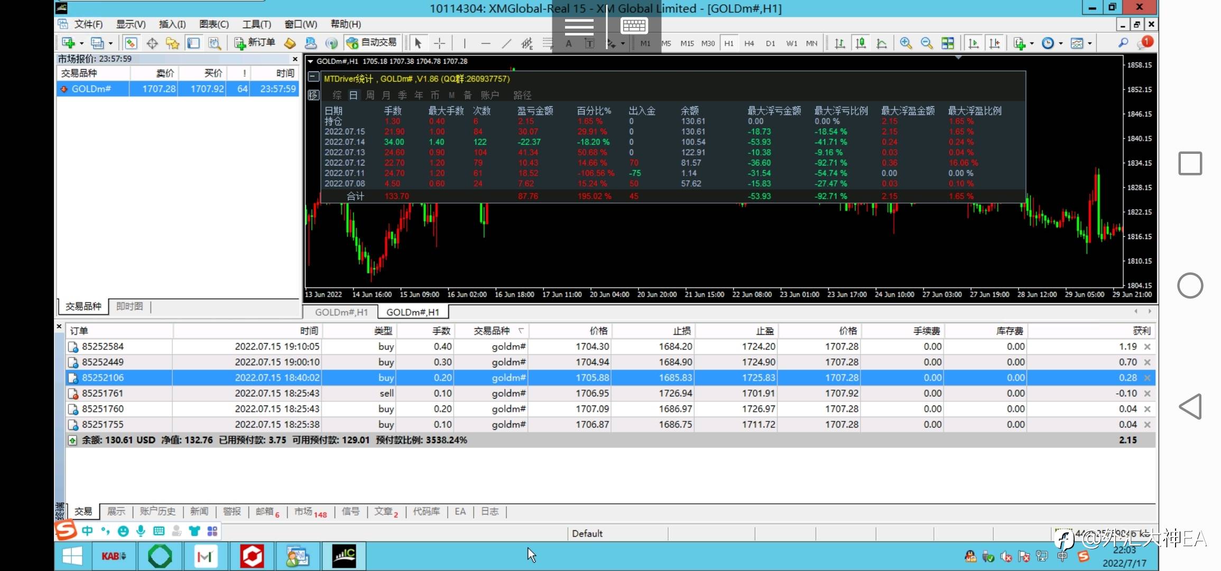This screenshot has height=571, width=1221.
Task: Toggle the chart shift button
Action: (x=995, y=43)
